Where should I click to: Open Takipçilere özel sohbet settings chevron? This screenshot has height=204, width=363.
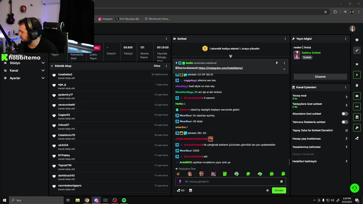pyautogui.click(x=347, y=105)
